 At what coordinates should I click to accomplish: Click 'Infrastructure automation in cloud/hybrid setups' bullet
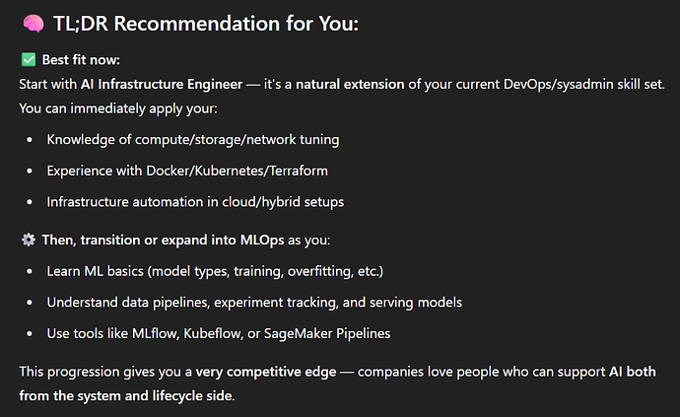point(195,202)
